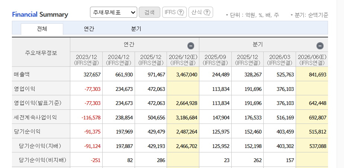Viewport: 344px width, 168px height.
Task: Click the 영업이익(발표기준) row label
Action: (x=37, y=103)
